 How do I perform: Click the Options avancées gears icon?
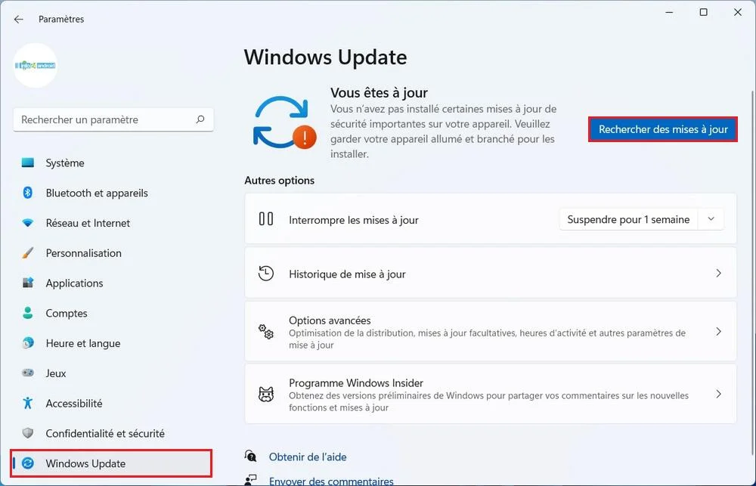click(266, 331)
